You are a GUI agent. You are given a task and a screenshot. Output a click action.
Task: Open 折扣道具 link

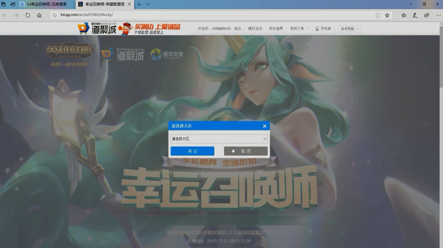(x=276, y=28)
